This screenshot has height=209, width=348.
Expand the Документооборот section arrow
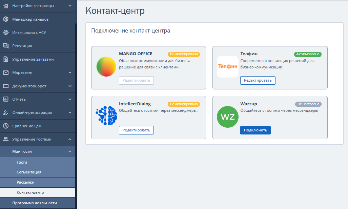(70, 86)
